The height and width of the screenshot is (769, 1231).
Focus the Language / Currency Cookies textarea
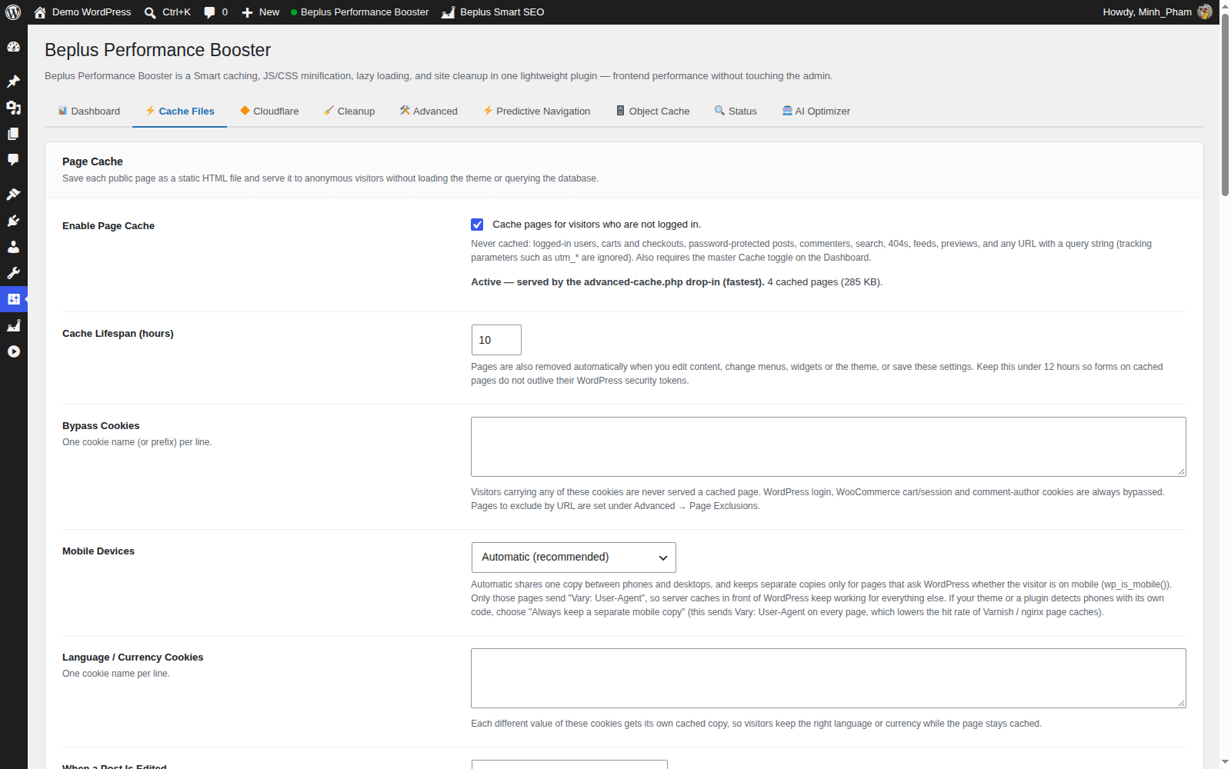pyautogui.click(x=829, y=678)
